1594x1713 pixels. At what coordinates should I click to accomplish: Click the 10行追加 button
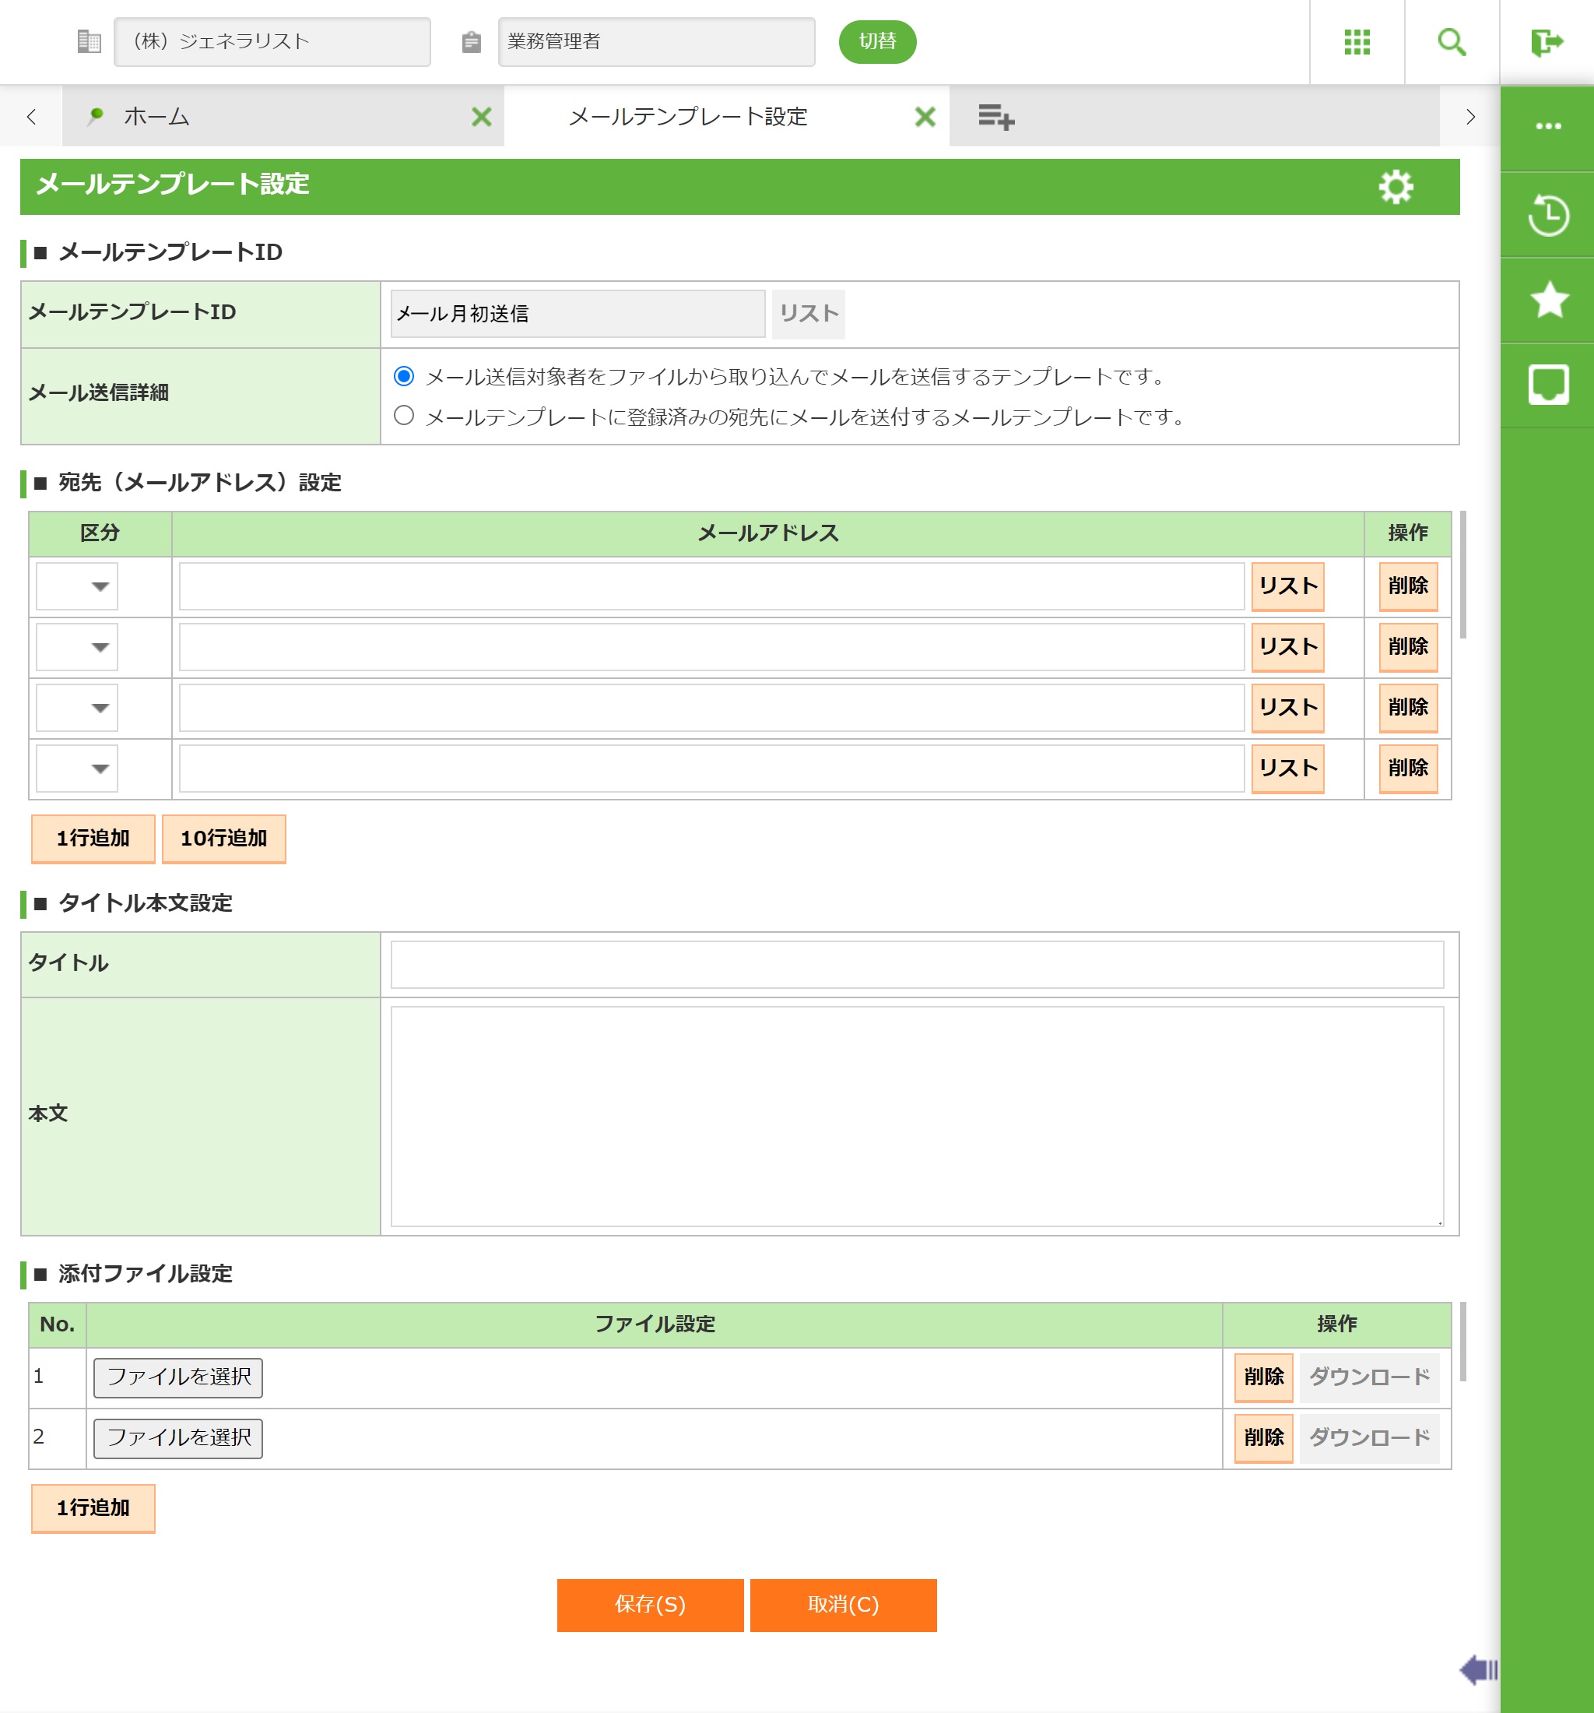(x=224, y=839)
